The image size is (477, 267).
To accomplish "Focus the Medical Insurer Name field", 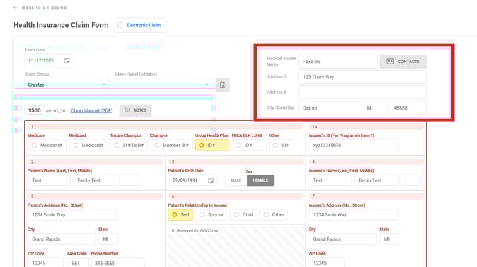I will [x=338, y=62].
